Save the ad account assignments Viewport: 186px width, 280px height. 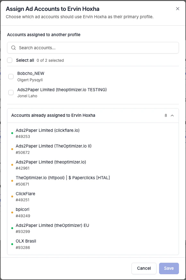(169, 268)
